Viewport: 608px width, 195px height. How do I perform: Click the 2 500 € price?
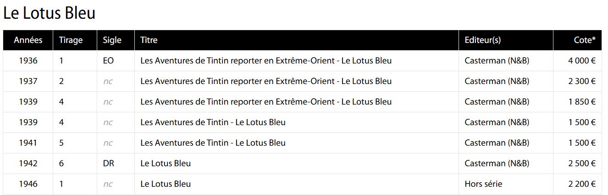coord(582,163)
